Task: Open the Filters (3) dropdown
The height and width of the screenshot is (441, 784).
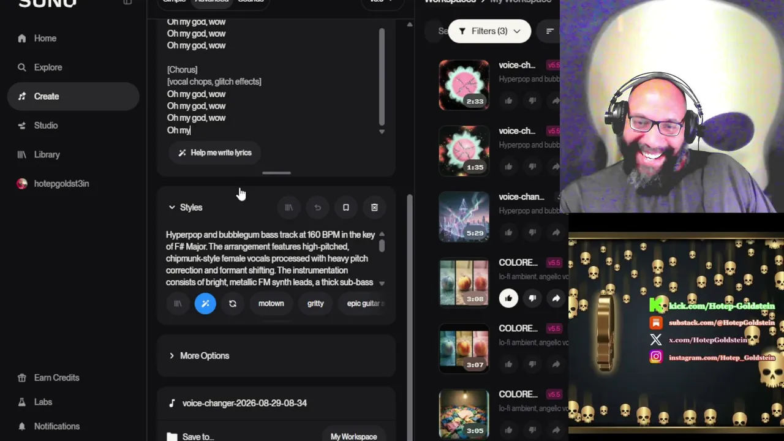Action: point(489,31)
